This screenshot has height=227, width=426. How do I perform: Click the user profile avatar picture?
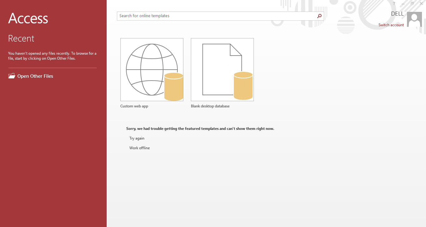pyautogui.click(x=414, y=19)
